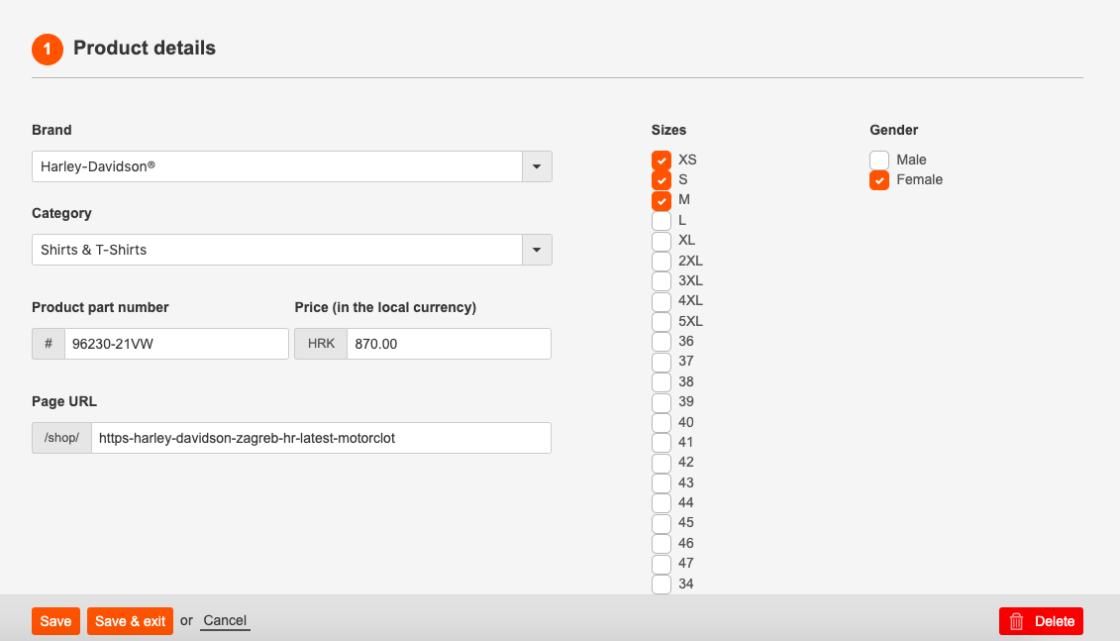Click the Price input field
The image size is (1120, 641).
click(446, 344)
